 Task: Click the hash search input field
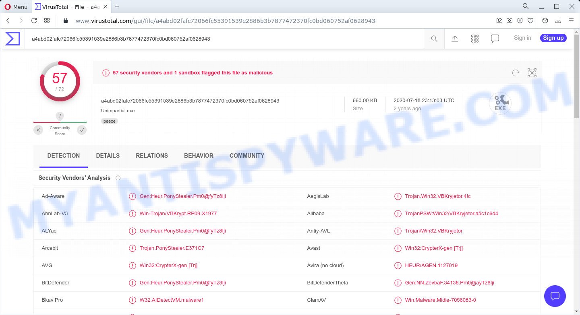pyautogui.click(x=224, y=39)
